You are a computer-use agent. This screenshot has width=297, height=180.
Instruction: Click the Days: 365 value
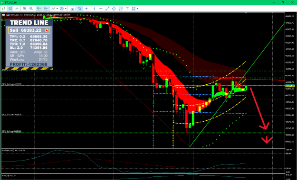(x=18, y=52)
